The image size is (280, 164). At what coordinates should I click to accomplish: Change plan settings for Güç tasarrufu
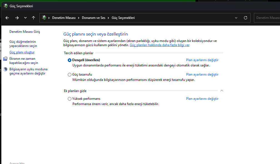pyautogui.click(x=202, y=74)
